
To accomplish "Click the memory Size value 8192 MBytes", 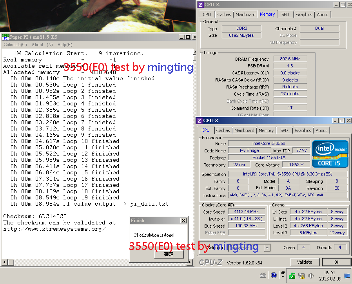I will (x=241, y=35).
